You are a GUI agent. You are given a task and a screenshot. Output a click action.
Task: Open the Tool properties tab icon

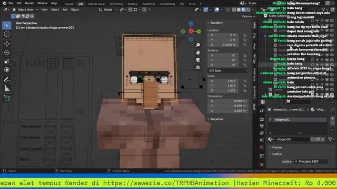[x=262, y=111]
